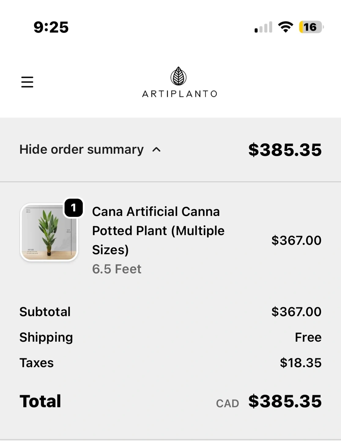This screenshot has width=341, height=441.
Task: Tap the cellular signal bars icon
Action: [263, 28]
